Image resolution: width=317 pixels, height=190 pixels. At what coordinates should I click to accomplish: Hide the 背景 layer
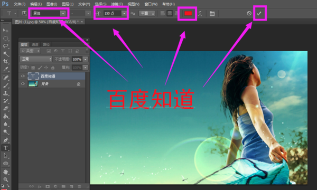[x=23, y=84]
